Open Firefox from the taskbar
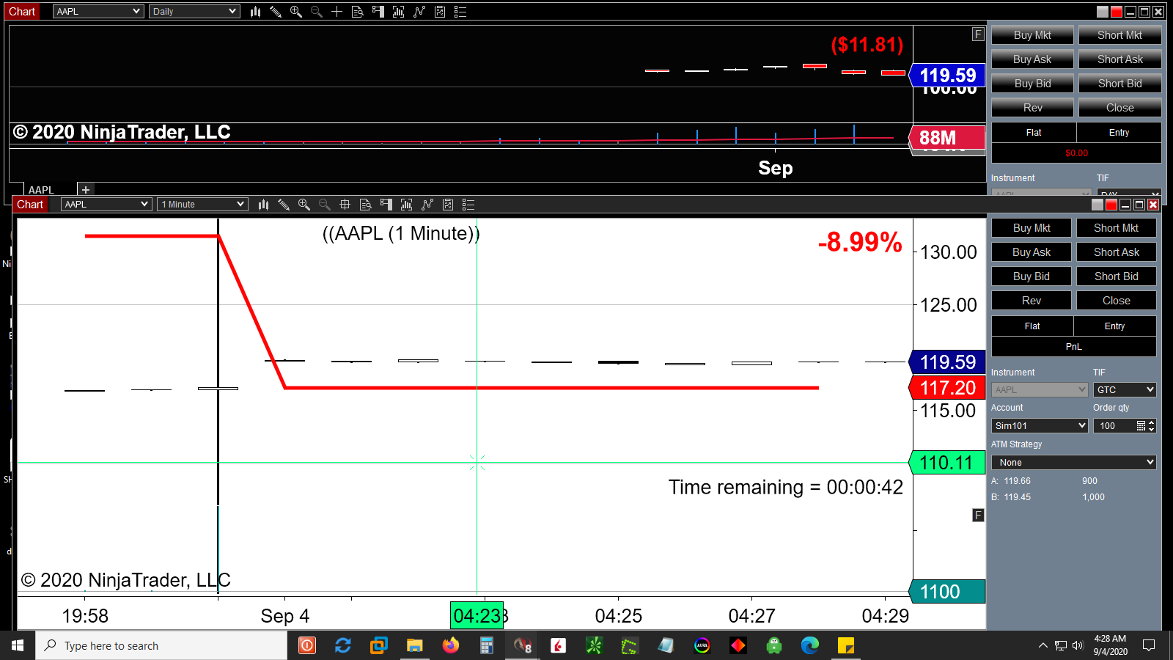The width and height of the screenshot is (1173, 660). [450, 645]
